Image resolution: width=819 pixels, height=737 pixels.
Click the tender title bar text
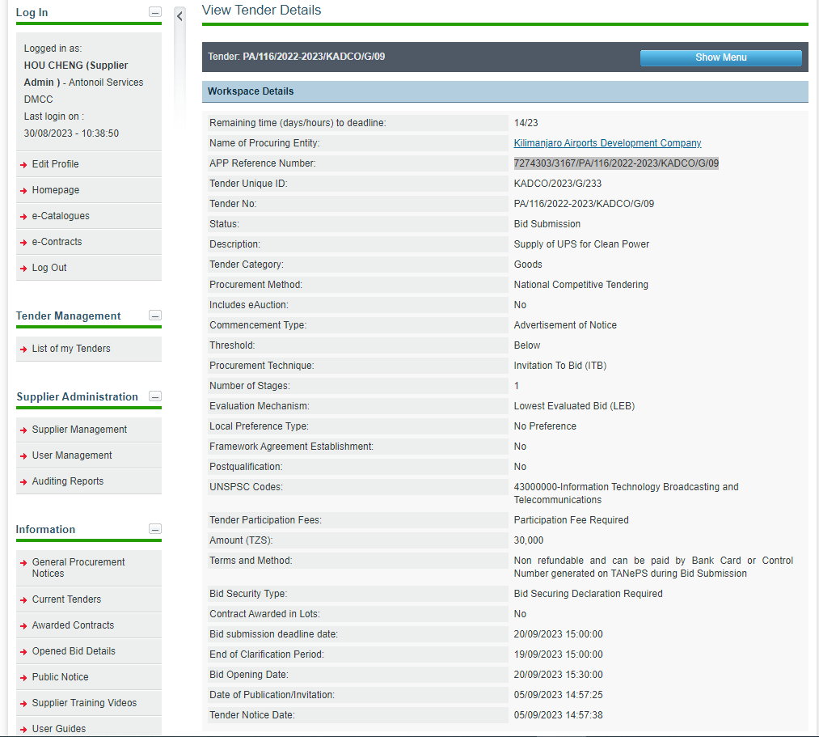[x=296, y=57]
